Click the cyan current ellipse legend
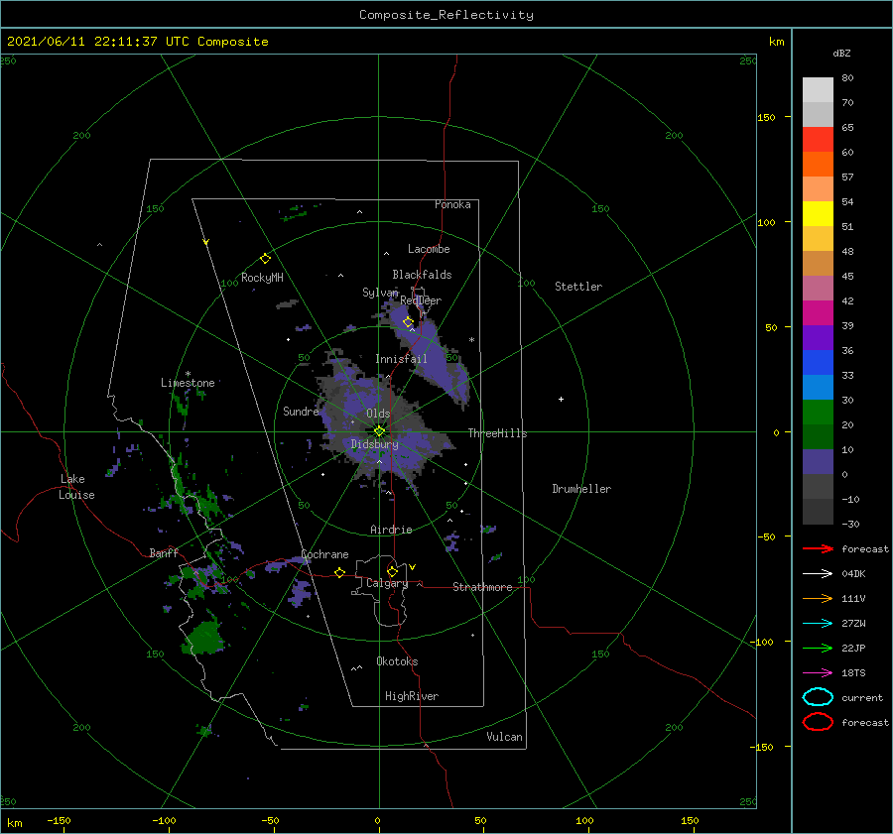 tap(818, 697)
